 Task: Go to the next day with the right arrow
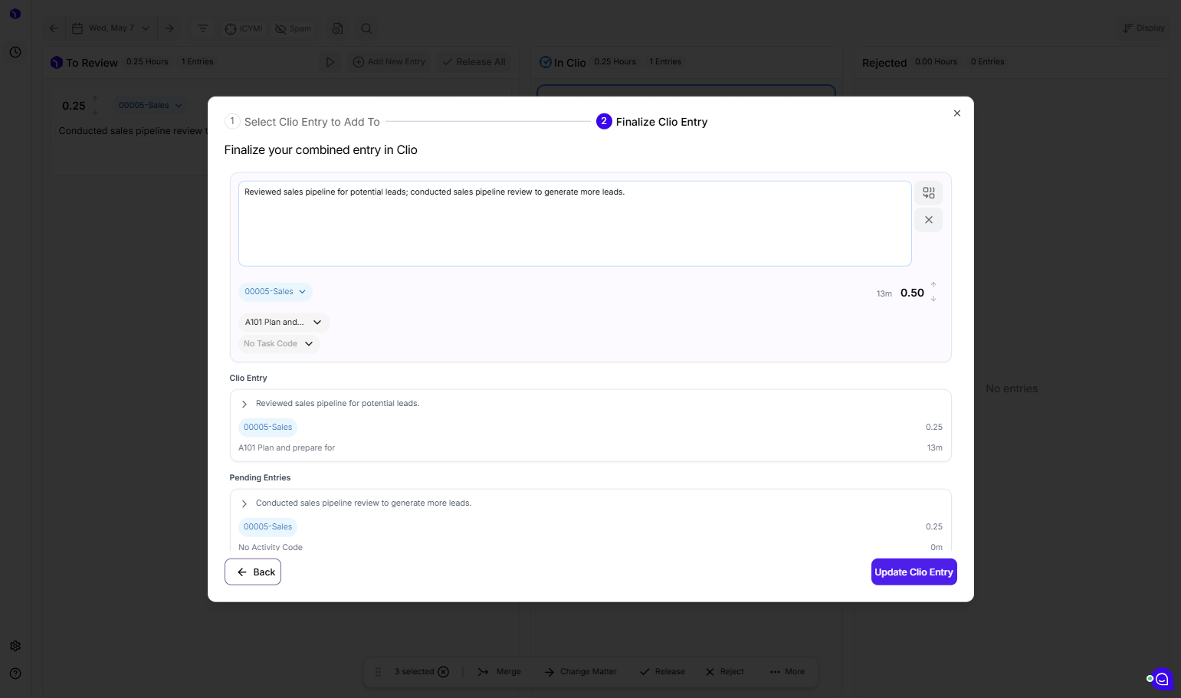pyautogui.click(x=169, y=28)
